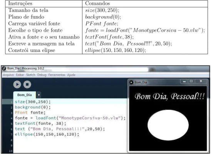Maximize the Bom_Dia output window
Screen dimensions: 211x156
pos(191,81)
